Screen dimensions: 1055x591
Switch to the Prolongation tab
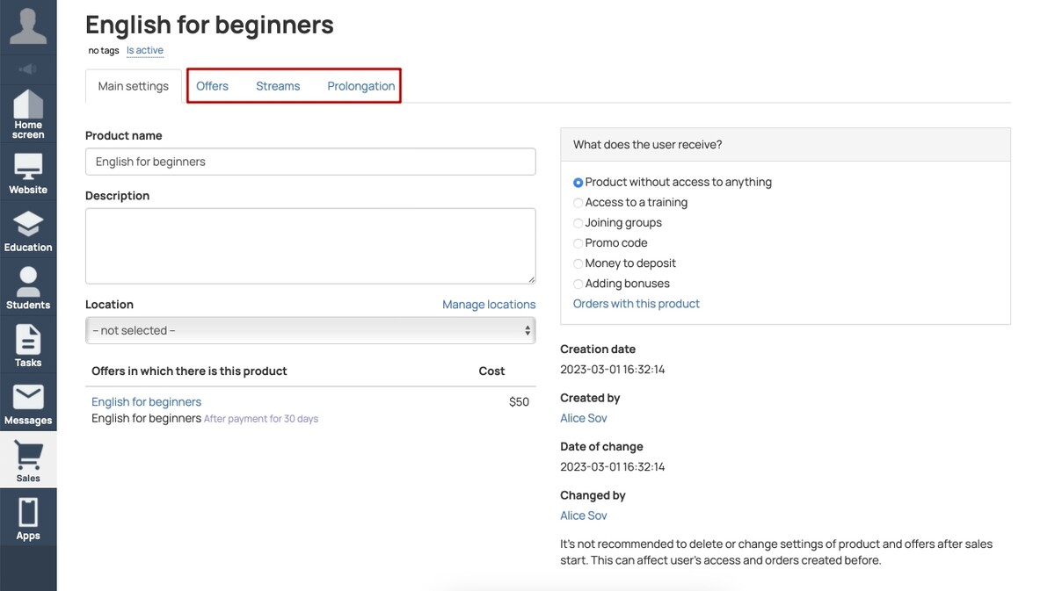point(361,86)
